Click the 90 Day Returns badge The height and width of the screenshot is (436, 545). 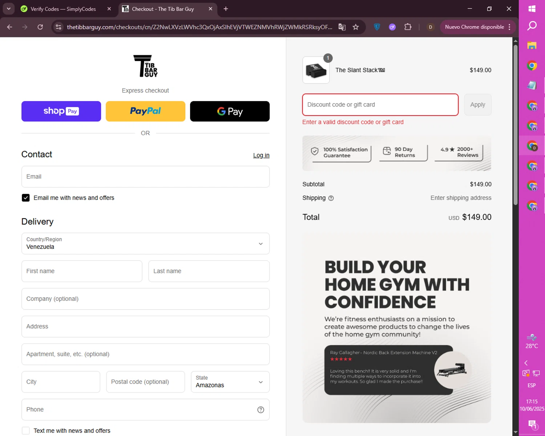403,153
